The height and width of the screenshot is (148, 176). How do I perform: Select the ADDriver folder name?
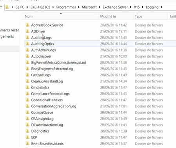[38, 31]
